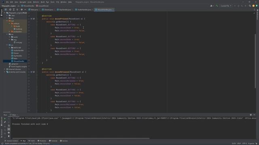Collapse the artifacts folder node
259x145 pixels.
pos(9,23)
